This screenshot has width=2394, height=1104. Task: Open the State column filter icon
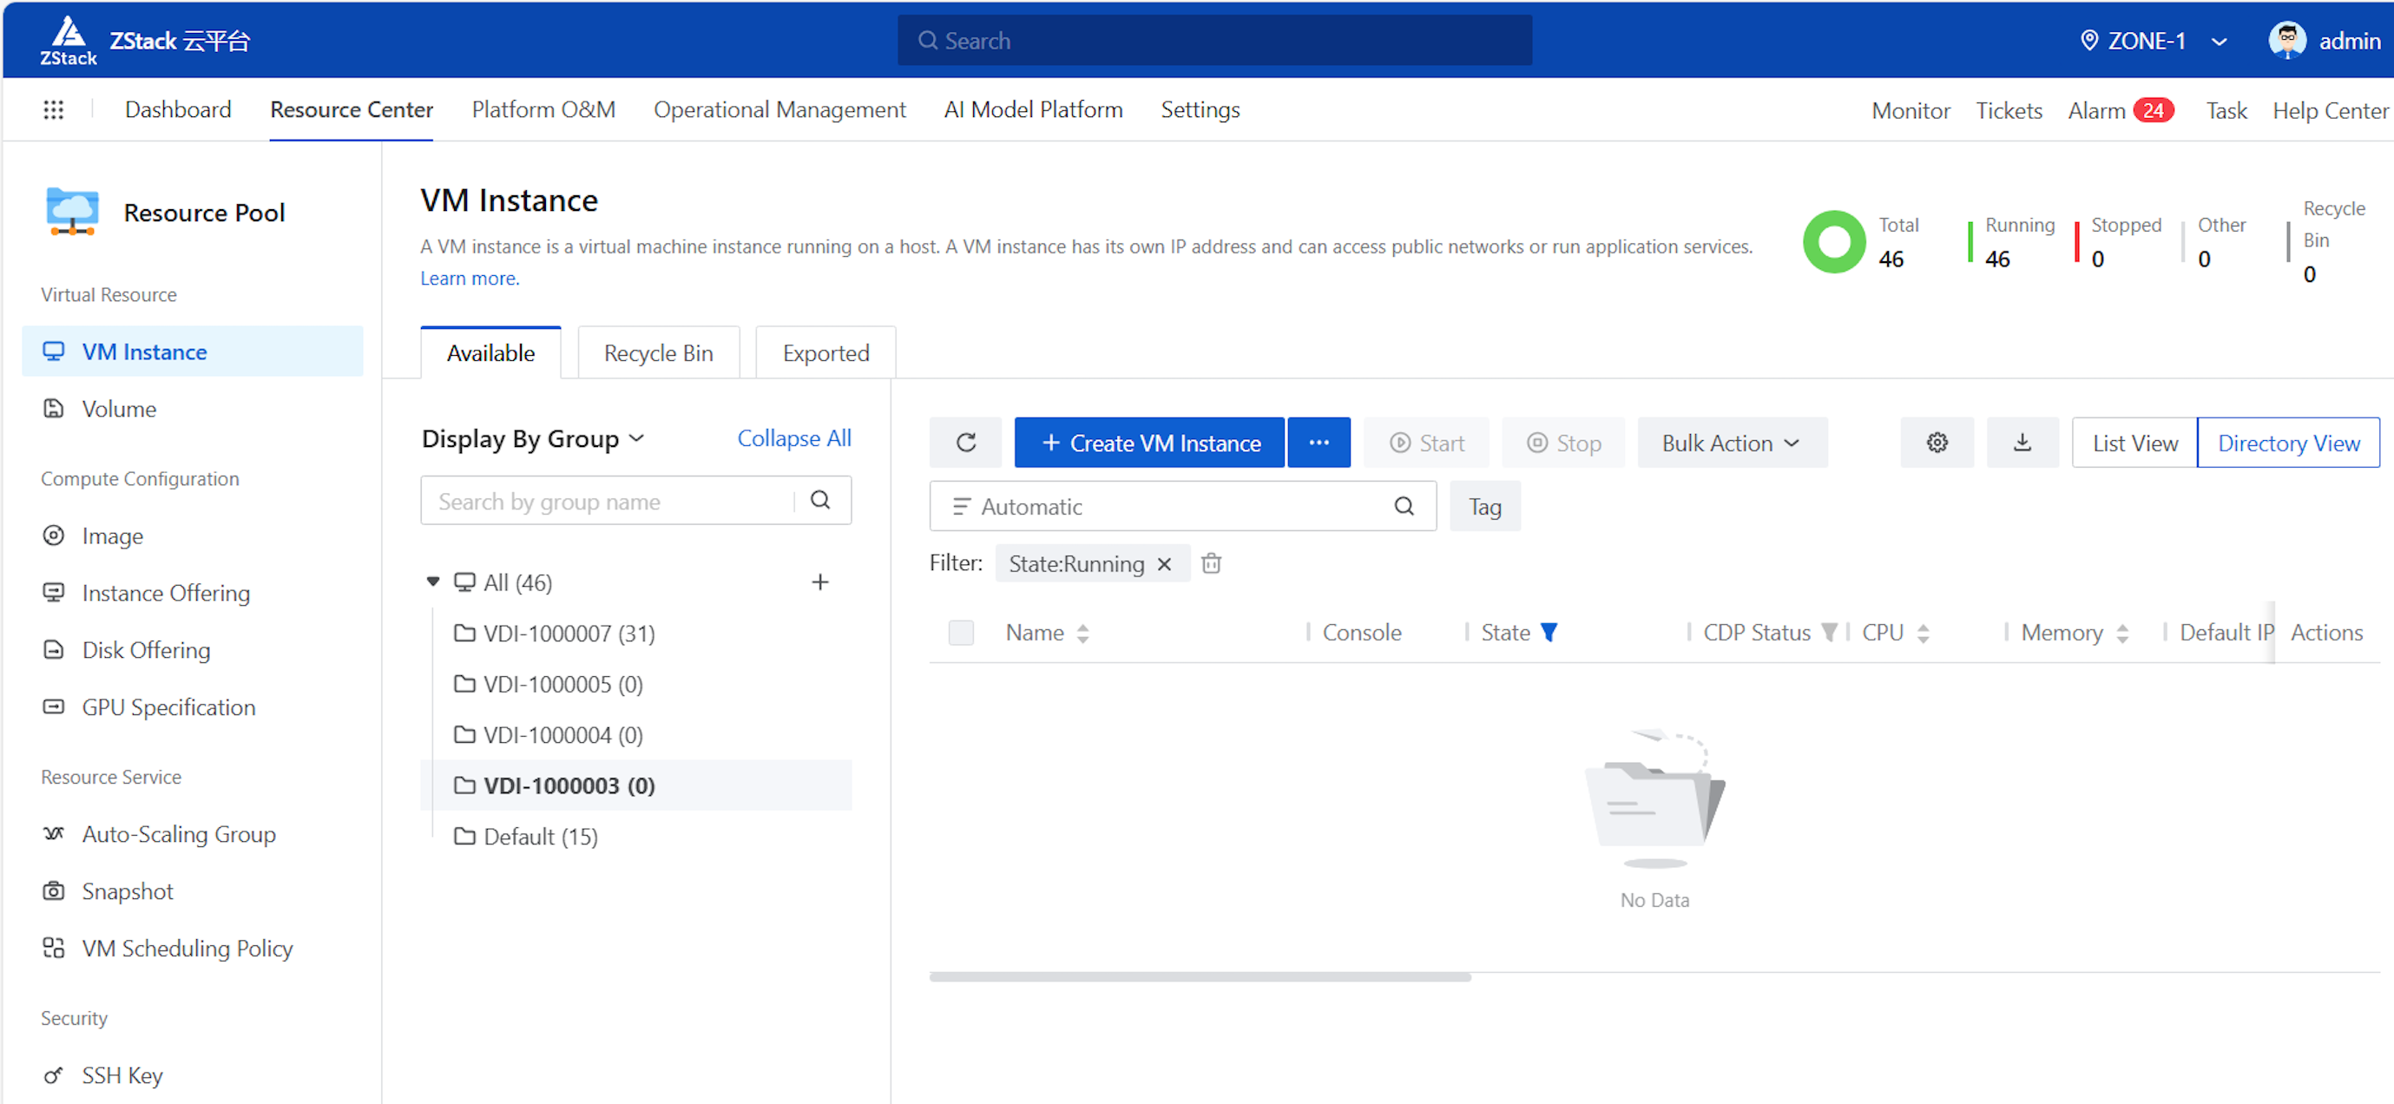coord(1549,632)
